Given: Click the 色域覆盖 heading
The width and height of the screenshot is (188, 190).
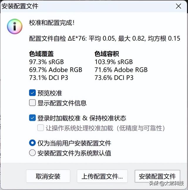Looking at the screenshot, I should (41, 54).
